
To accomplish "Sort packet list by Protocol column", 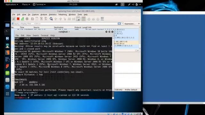I will click(x=78, y=27).
